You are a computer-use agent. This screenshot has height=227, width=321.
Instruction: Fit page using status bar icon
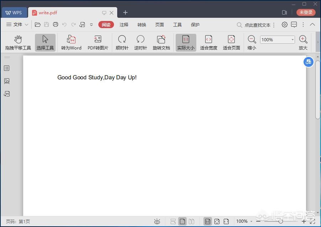click(217, 221)
